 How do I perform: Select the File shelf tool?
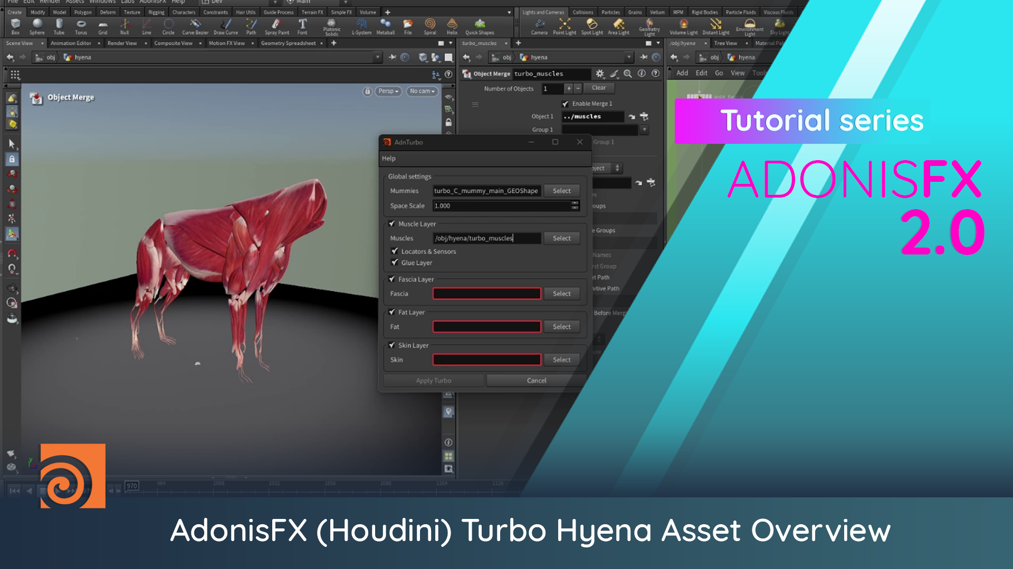point(408,26)
